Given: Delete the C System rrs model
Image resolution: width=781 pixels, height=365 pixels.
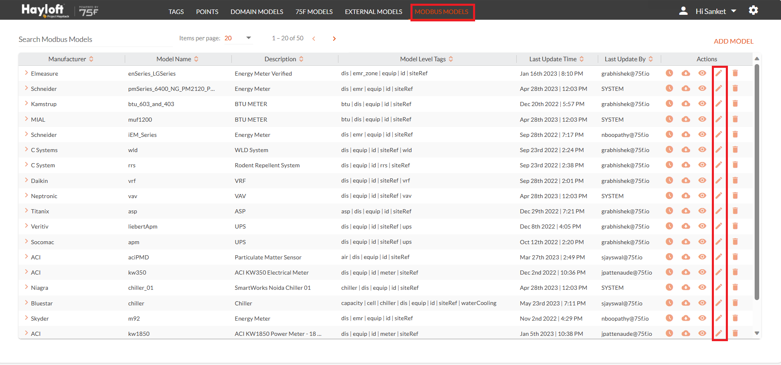Looking at the screenshot, I should [x=735, y=165].
